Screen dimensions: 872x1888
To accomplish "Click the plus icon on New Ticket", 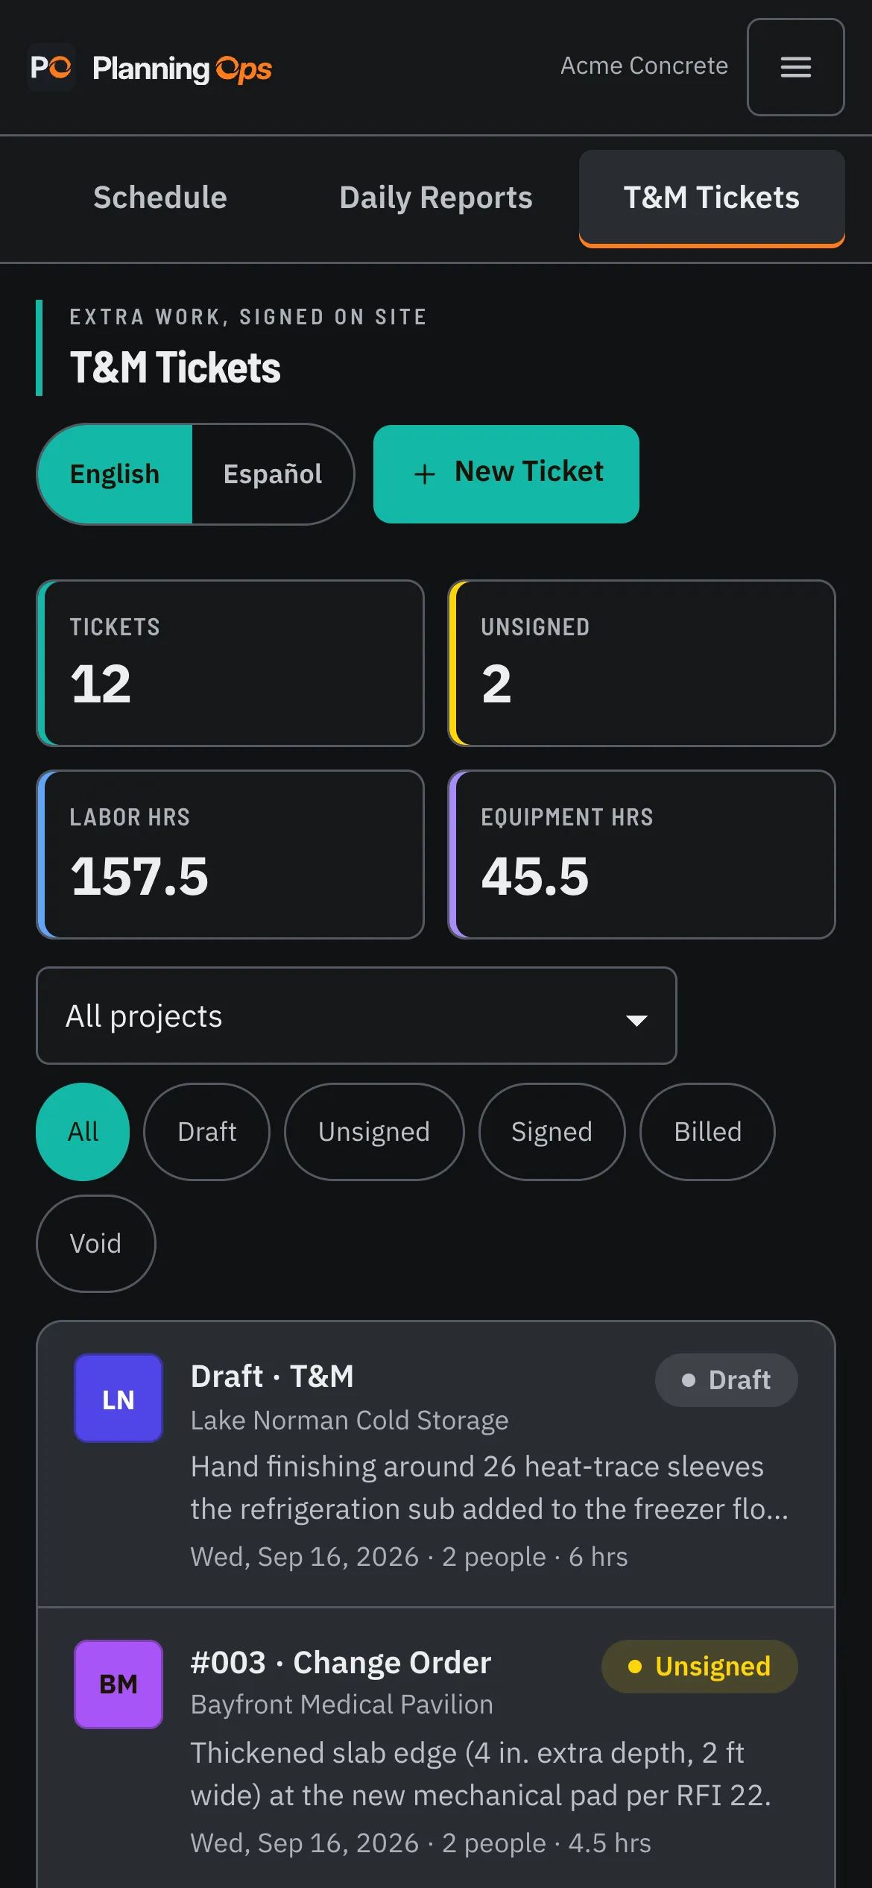I will pyautogui.click(x=425, y=473).
